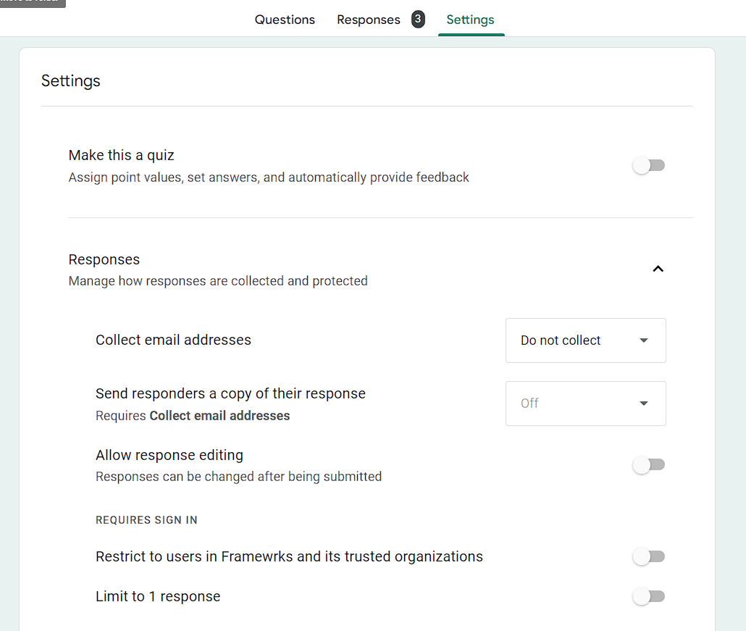This screenshot has width=746, height=631.
Task: Switch to the Questions tab
Action: click(x=285, y=20)
